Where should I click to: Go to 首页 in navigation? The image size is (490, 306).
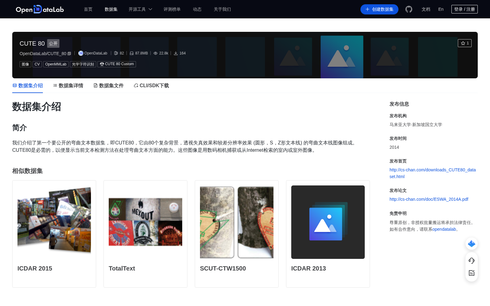(x=88, y=9)
